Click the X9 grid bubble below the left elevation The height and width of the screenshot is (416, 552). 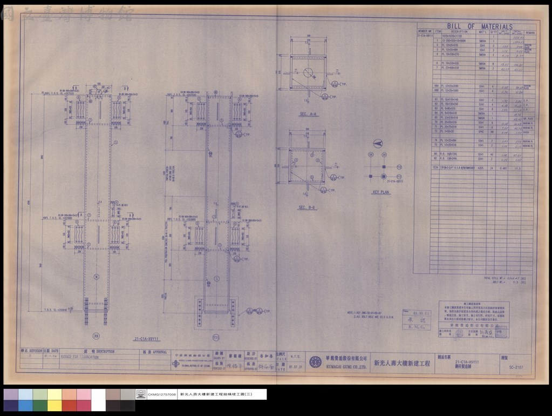tap(96, 336)
